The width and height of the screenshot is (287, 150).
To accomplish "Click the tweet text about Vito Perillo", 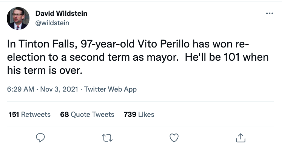I will coord(137,57).
